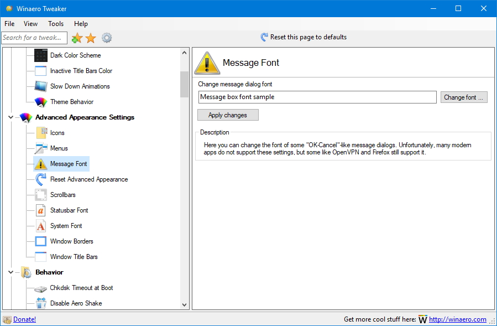Select Window Title Bars label
497x326 pixels.
pyautogui.click(x=74, y=257)
